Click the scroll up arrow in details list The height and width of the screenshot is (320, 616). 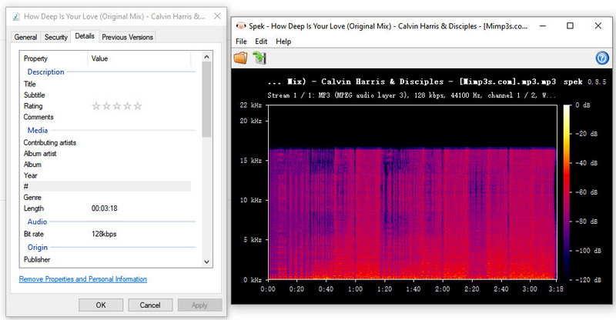click(x=206, y=57)
